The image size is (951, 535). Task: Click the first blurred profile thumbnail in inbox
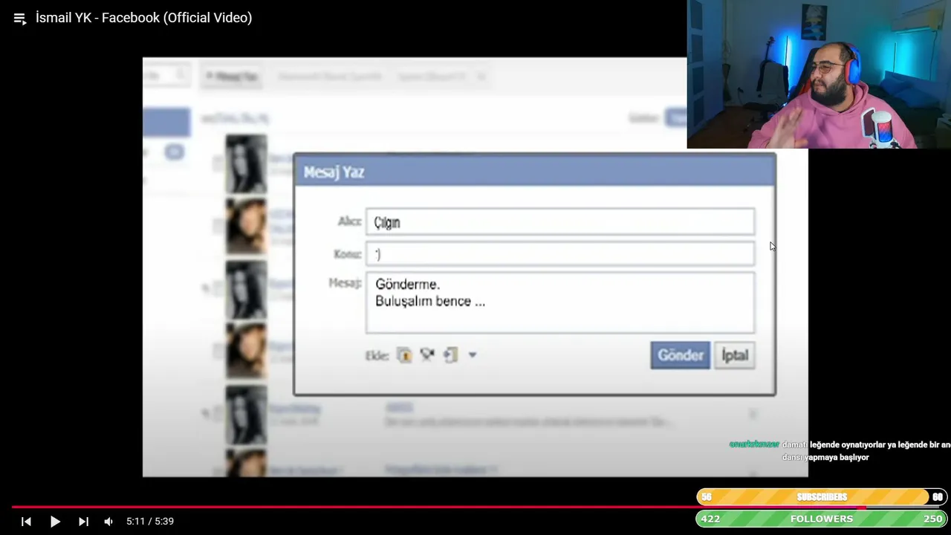(246, 163)
